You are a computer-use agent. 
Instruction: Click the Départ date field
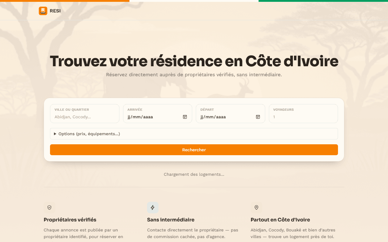click(230, 114)
